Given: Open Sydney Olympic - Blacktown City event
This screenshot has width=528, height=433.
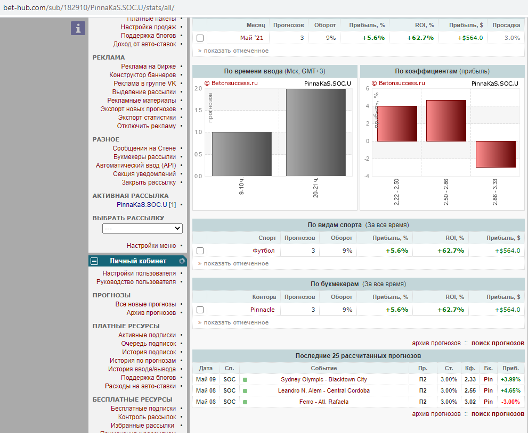Looking at the screenshot, I should click(x=324, y=380).
